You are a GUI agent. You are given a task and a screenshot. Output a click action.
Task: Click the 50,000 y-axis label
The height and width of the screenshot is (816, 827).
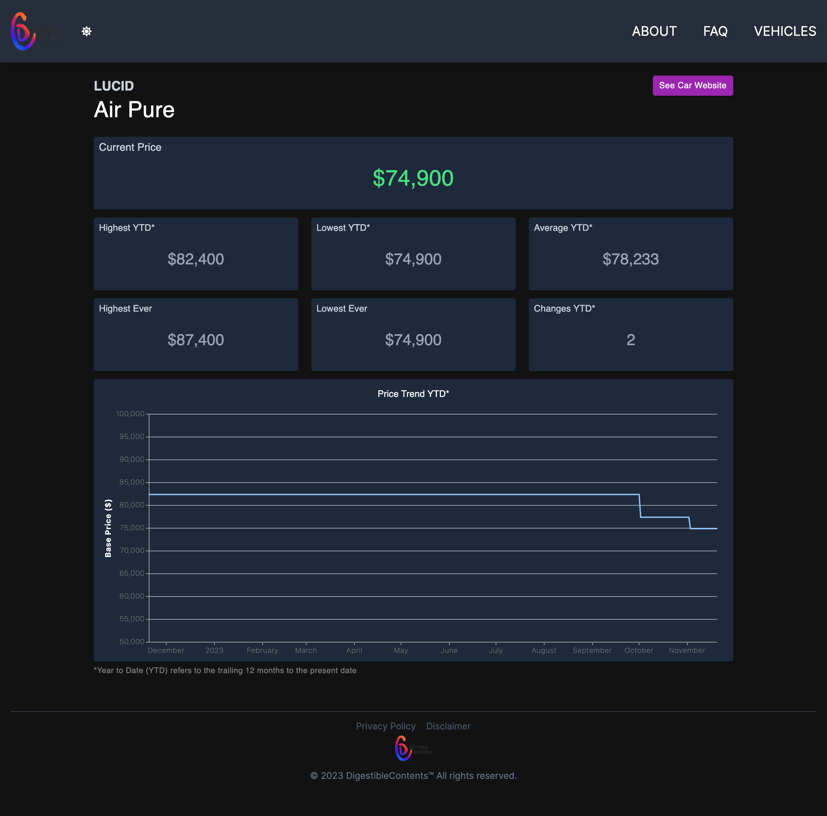[132, 642]
